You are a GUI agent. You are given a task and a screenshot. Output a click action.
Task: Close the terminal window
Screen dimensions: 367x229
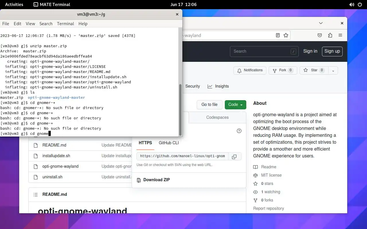[x=177, y=14]
